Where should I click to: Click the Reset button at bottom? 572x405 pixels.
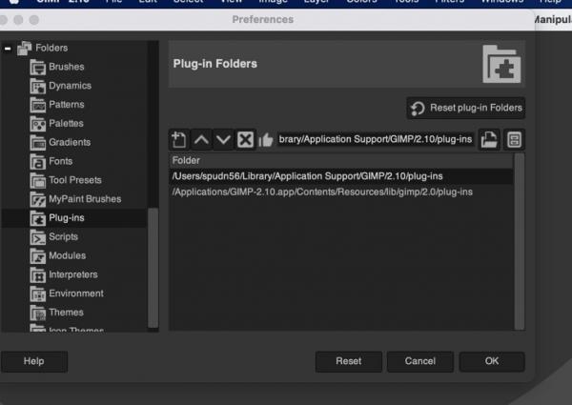click(348, 361)
